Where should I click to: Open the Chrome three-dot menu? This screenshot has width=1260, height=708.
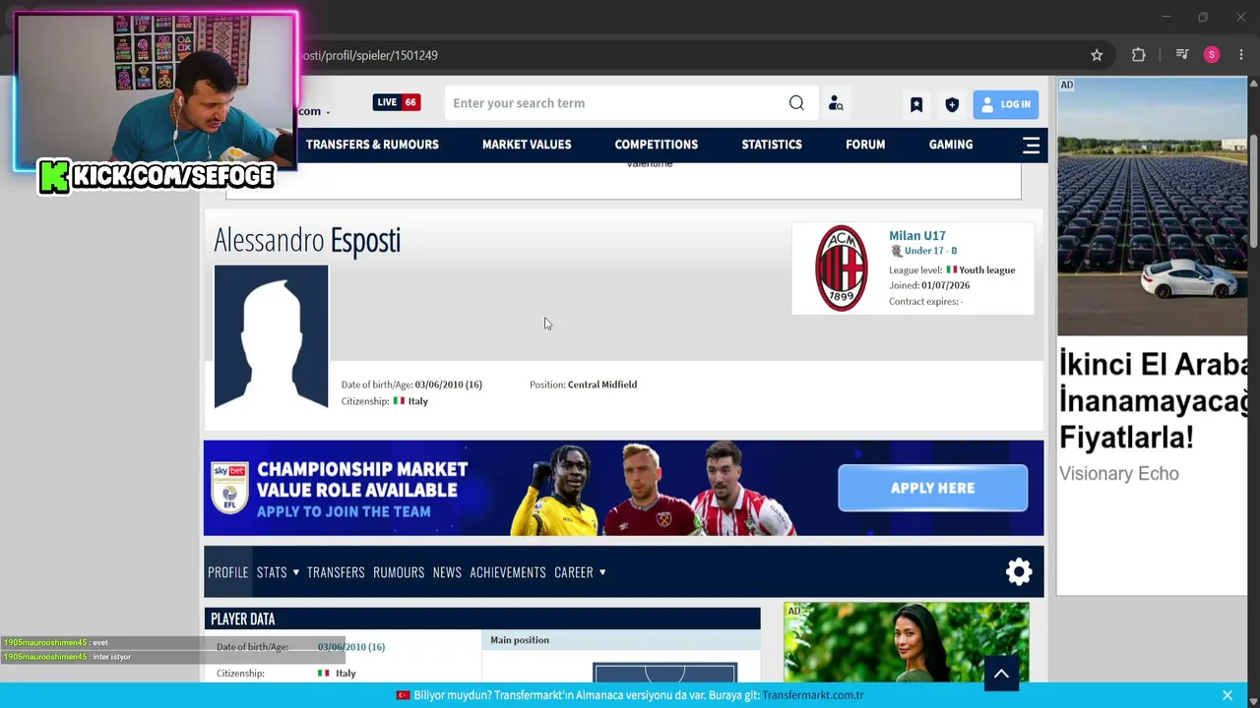tap(1241, 55)
